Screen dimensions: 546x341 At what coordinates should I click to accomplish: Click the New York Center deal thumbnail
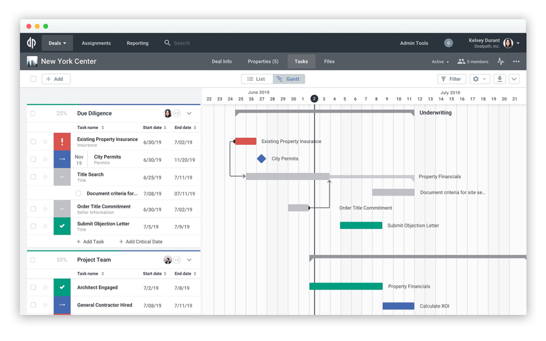[32, 61]
